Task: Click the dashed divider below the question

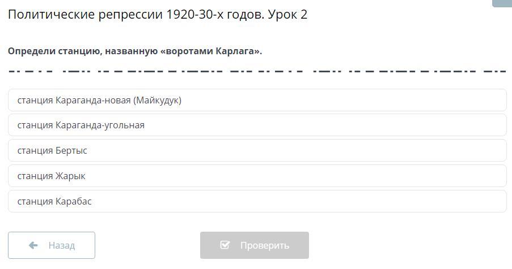Action: (257, 72)
